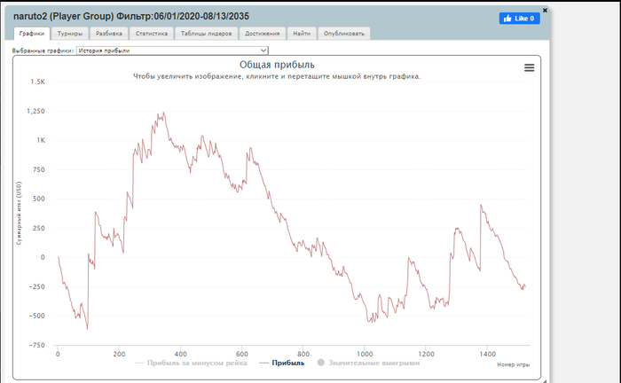Click the 1000 x-axis label
The height and width of the screenshot is (383, 621).
[x=365, y=354]
